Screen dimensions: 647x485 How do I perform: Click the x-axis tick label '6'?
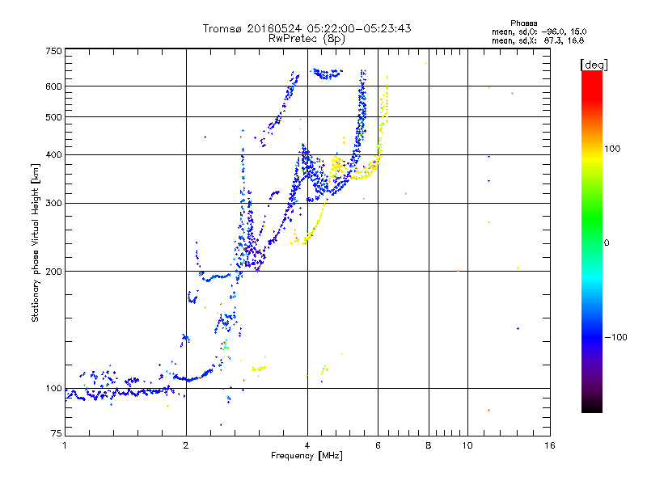(x=378, y=445)
